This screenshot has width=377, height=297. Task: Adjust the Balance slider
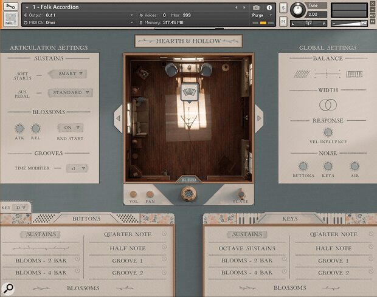[x=328, y=74]
